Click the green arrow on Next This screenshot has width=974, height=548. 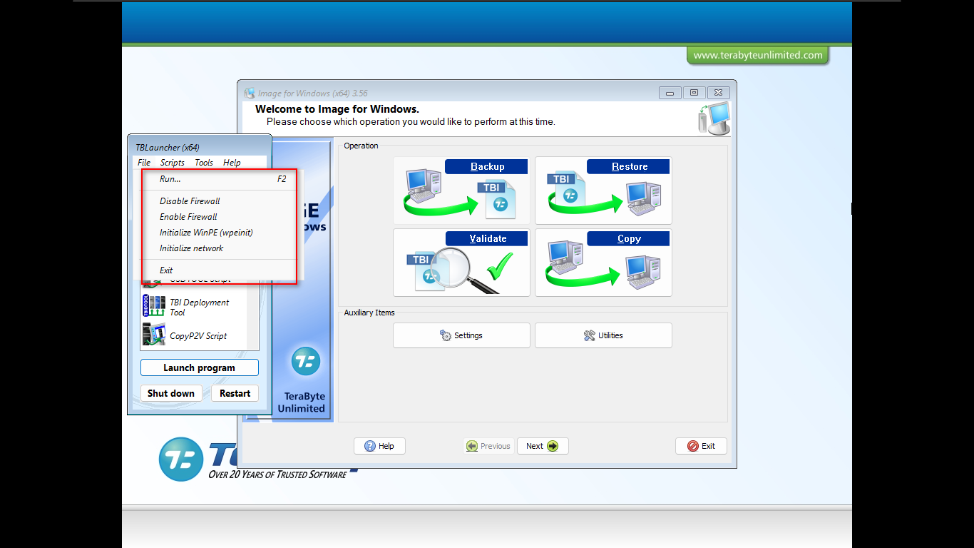(x=553, y=446)
